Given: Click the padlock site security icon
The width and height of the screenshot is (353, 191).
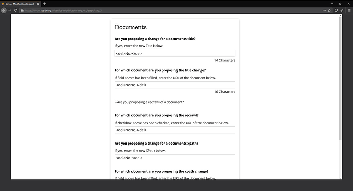Looking at the screenshot, I should 22,10.
